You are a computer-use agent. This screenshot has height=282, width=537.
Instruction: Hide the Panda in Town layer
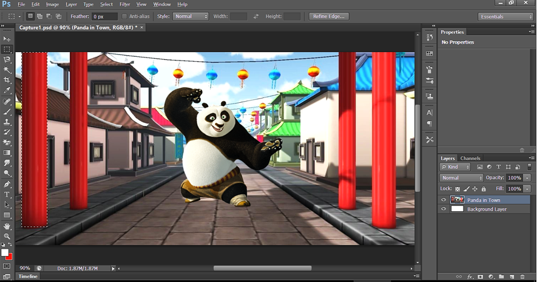pos(444,200)
